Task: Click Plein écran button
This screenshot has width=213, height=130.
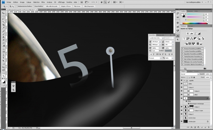Action: click(77, 6)
